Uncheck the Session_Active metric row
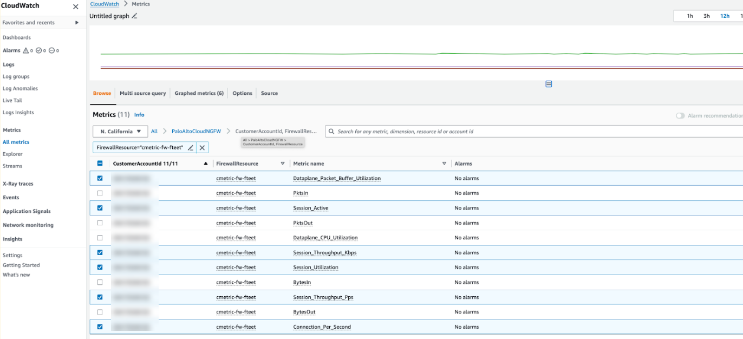This screenshot has height=339, width=743. pos(100,208)
